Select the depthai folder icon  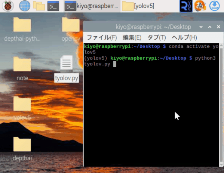coord(22,149)
